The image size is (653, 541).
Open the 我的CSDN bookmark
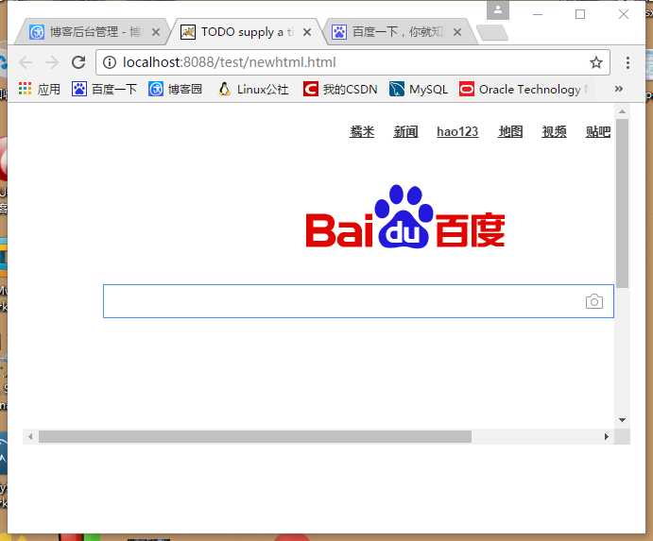point(340,89)
